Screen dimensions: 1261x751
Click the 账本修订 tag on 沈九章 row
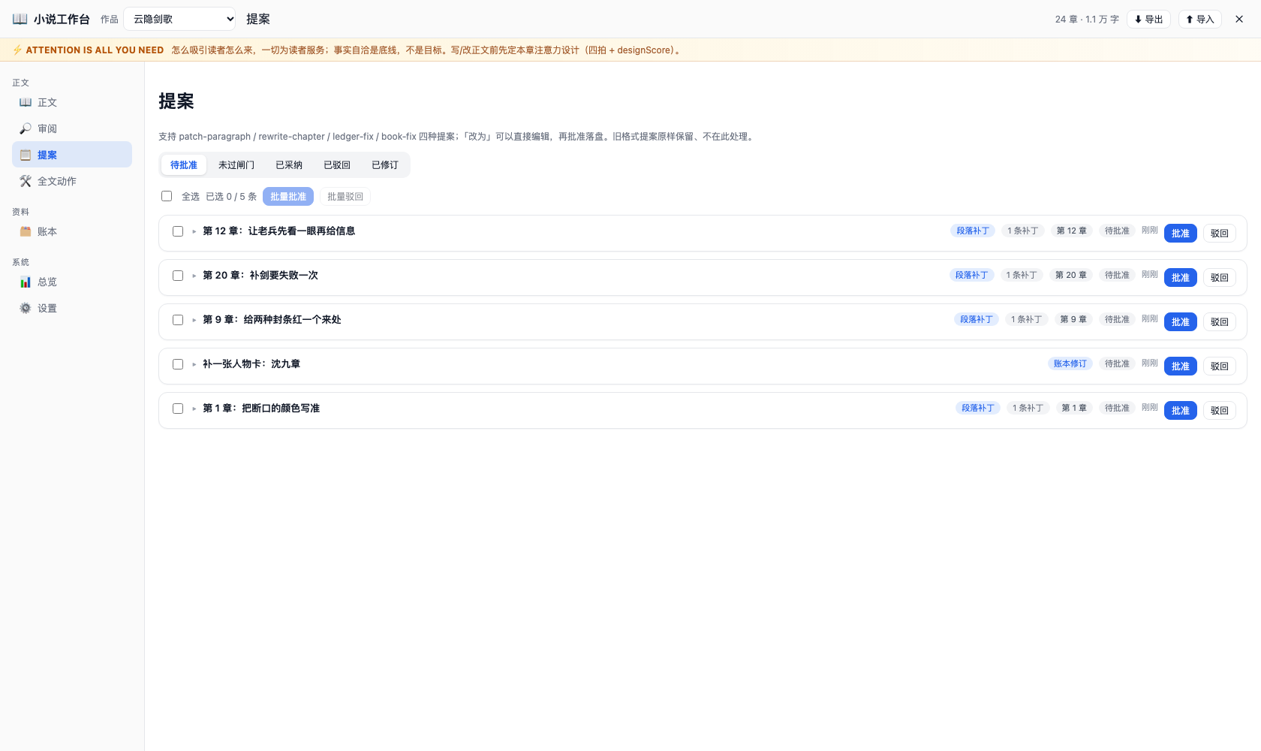tap(1070, 363)
